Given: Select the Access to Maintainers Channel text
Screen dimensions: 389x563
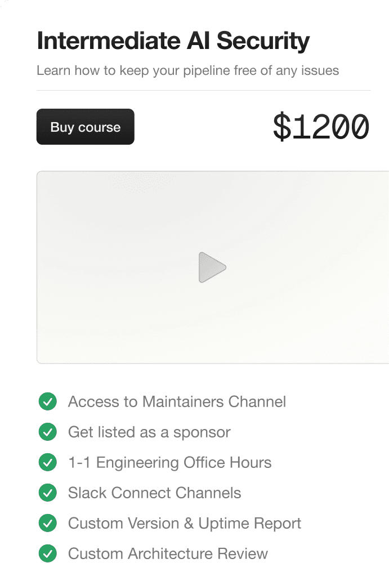Looking at the screenshot, I should click(x=177, y=402).
